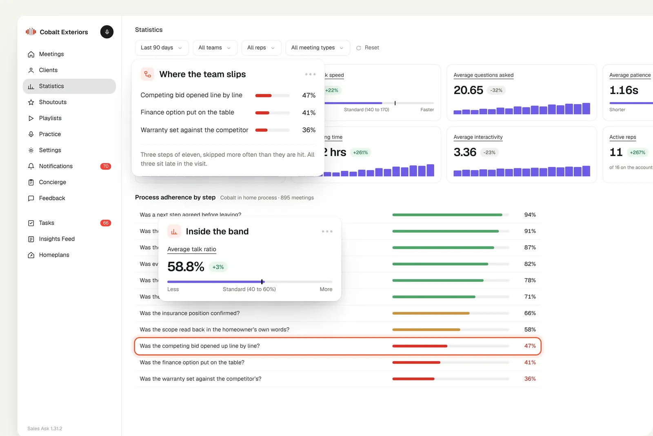The image size is (653, 436).
Task: Click the Homeplans house icon
Action: click(x=31, y=255)
